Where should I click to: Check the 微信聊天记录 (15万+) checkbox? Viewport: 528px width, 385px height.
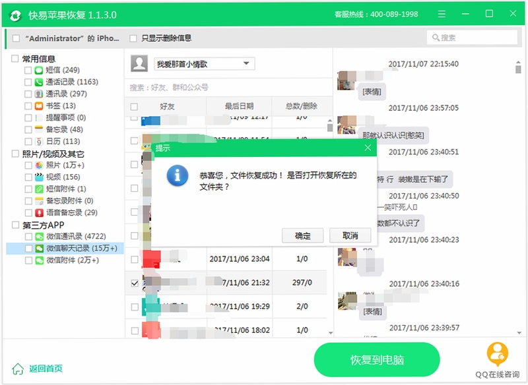tap(28, 249)
